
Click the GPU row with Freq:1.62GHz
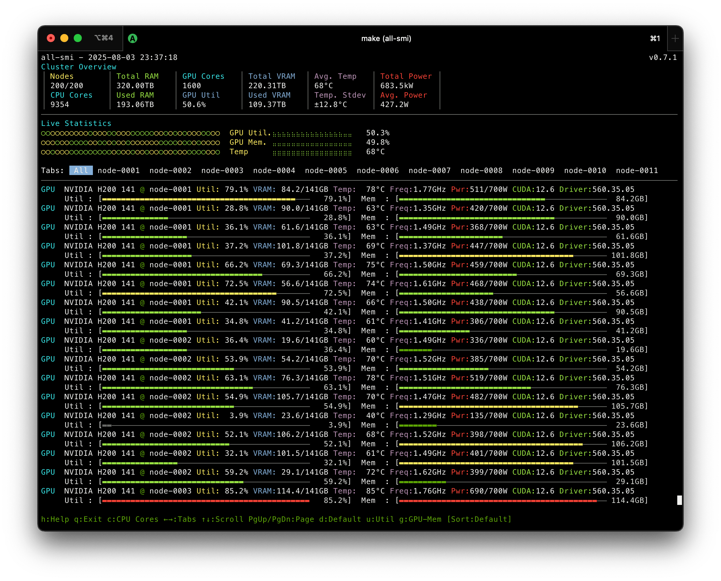(338, 472)
